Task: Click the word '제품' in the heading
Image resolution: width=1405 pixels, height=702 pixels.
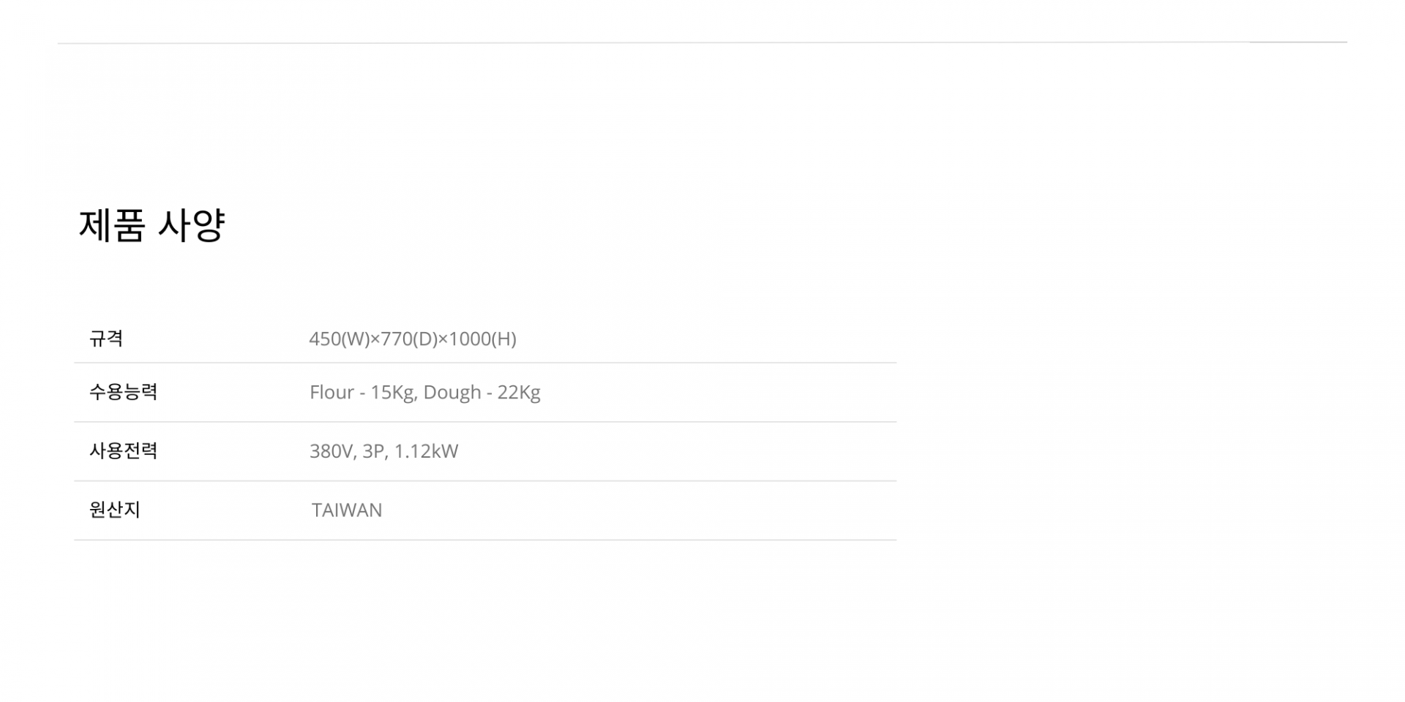Action: tap(112, 225)
